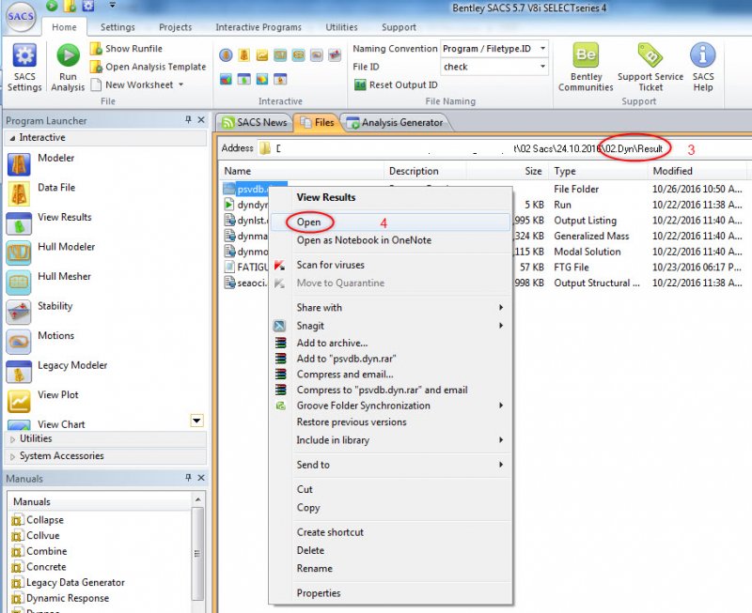Image resolution: width=752 pixels, height=613 pixels.
Task: Open the Naming Convention dropdown
Action: [543, 49]
